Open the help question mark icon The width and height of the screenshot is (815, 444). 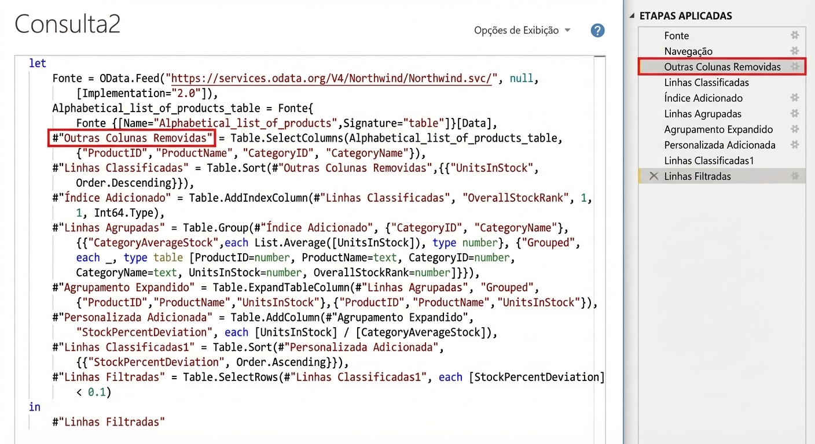[x=597, y=31]
